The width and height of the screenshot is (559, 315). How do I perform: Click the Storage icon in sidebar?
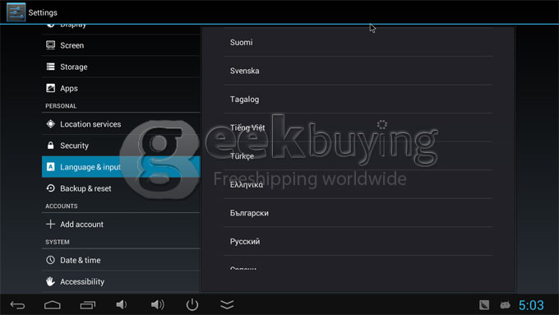point(51,67)
